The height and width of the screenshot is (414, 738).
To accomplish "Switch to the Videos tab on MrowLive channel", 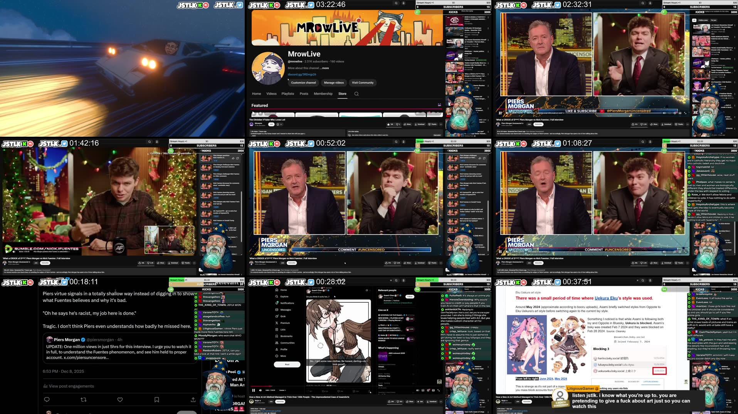I will point(271,94).
